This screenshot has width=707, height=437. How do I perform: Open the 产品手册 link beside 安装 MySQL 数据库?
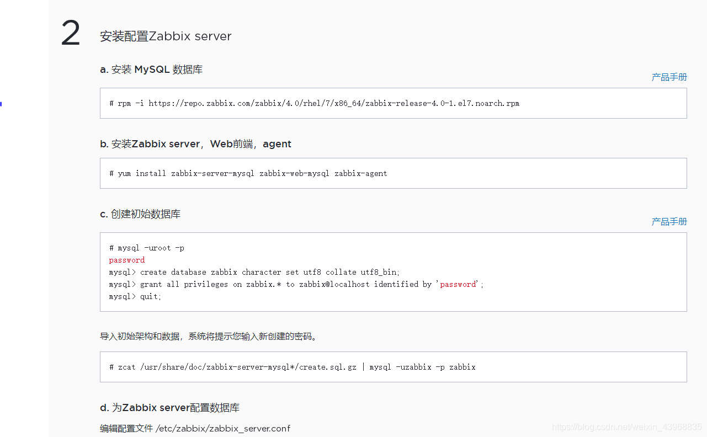tap(669, 77)
